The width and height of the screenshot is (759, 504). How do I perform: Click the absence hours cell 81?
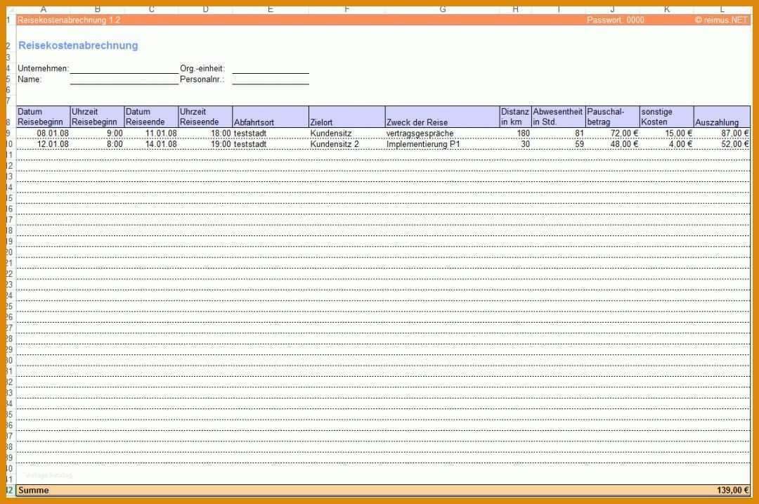[559, 133]
